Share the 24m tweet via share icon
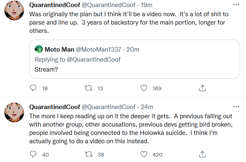Screen dimensions: 246x162 tap(202, 155)
